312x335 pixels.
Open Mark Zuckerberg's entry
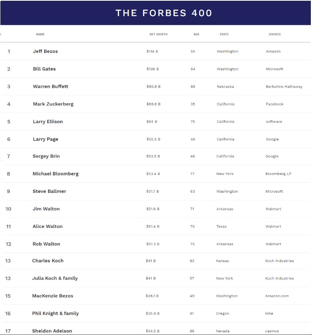coord(53,104)
